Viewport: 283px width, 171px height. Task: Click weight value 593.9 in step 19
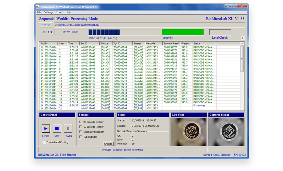pyautogui.click(x=185, y=102)
